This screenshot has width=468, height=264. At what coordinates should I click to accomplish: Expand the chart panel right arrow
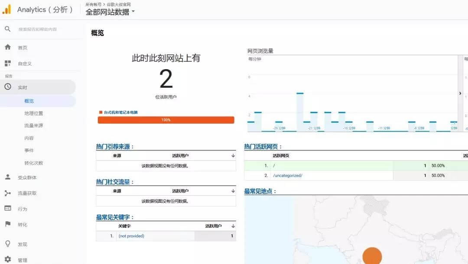460,93
